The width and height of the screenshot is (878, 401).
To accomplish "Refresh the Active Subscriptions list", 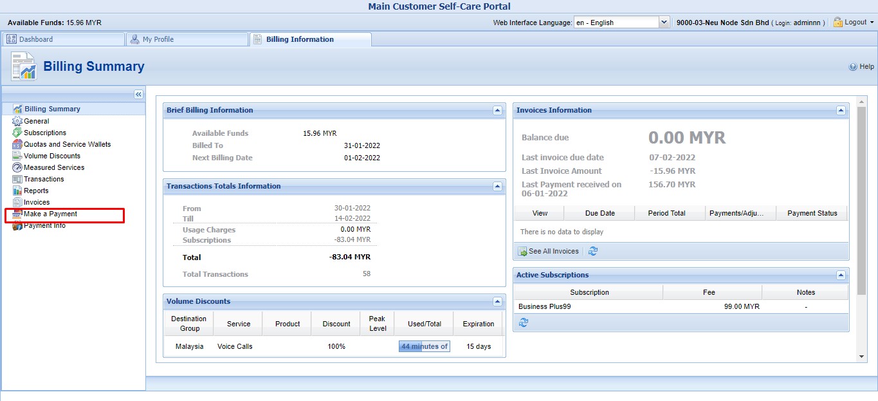I will [x=523, y=322].
